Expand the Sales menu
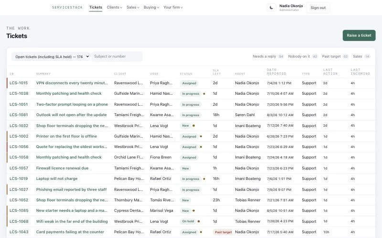 point(133,7)
